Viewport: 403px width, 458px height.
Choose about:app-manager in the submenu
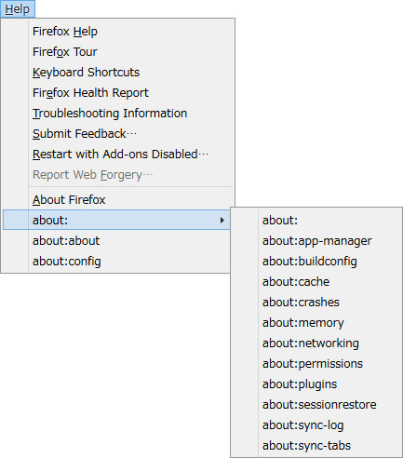pyautogui.click(x=316, y=240)
